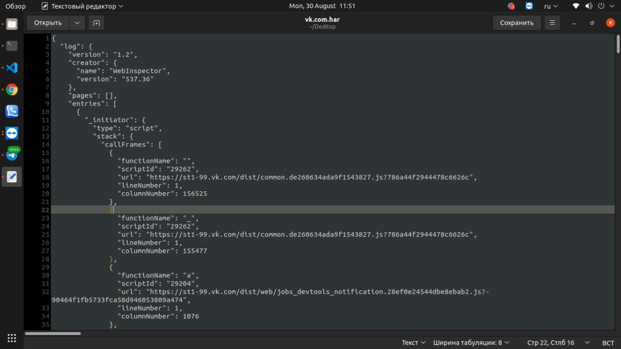Place cursor on "version": "1.2" line
This screenshot has width=621, height=349.
[103, 54]
